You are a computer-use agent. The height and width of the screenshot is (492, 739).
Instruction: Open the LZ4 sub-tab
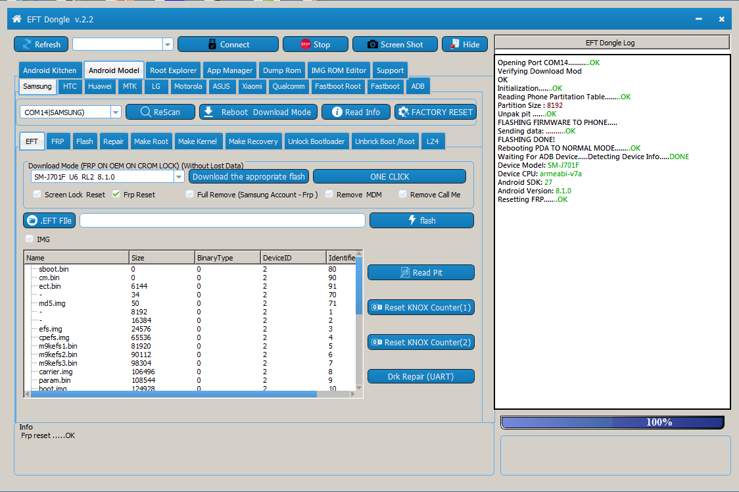(433, 141)
